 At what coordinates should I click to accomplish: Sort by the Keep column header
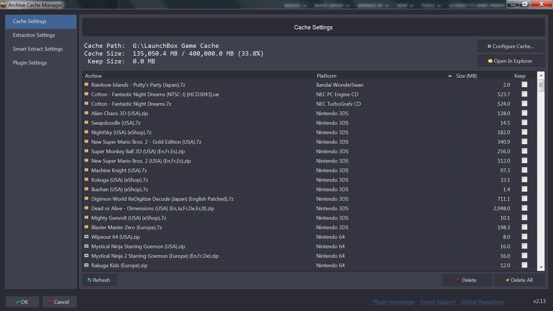(x=525, y=76)
